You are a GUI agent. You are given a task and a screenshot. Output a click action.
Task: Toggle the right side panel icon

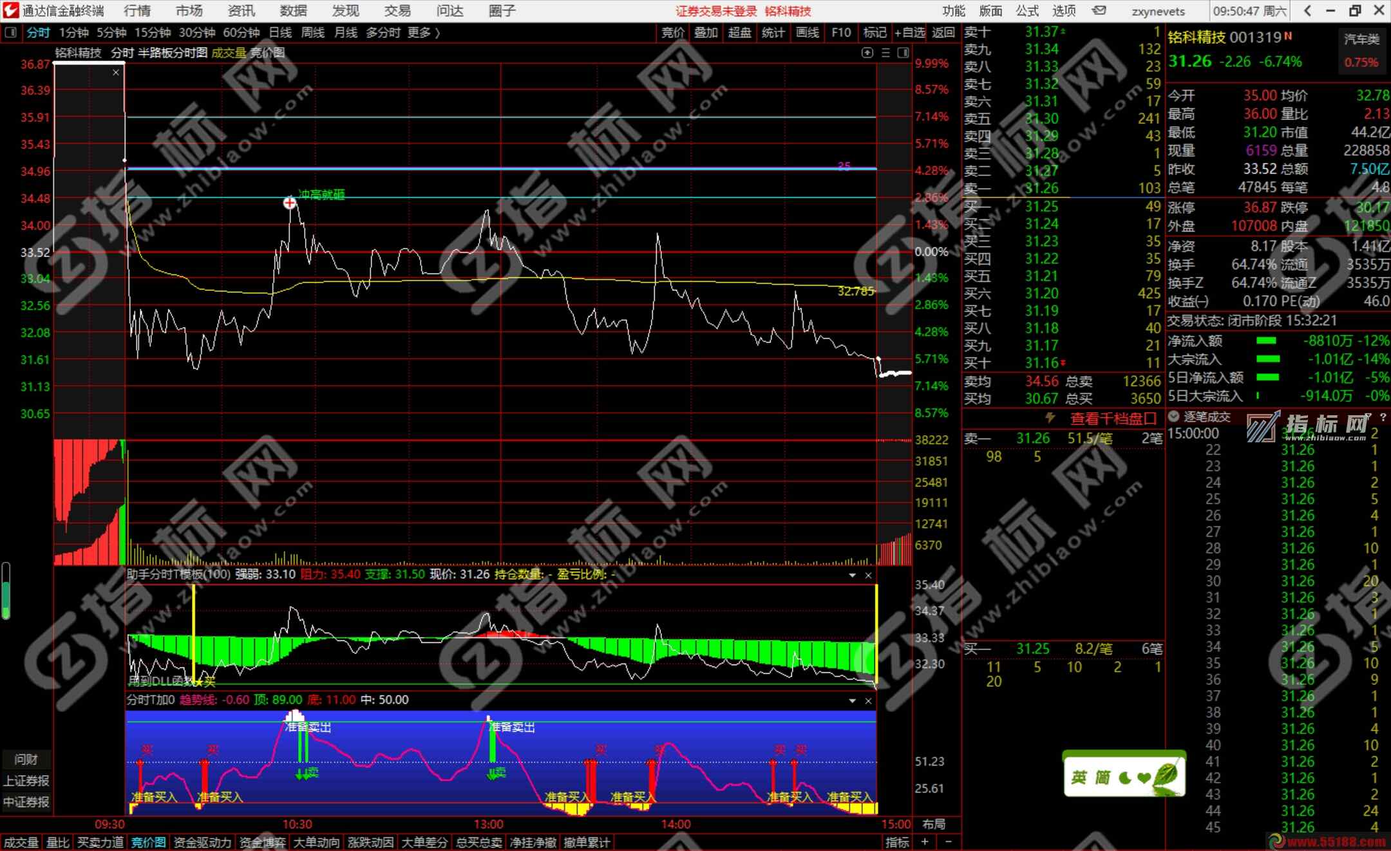coord(903,53)
